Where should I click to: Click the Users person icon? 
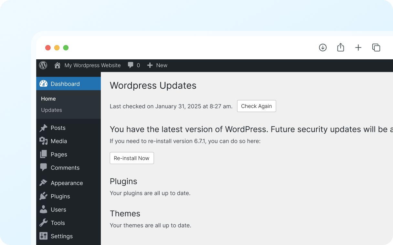coord(43,210)
